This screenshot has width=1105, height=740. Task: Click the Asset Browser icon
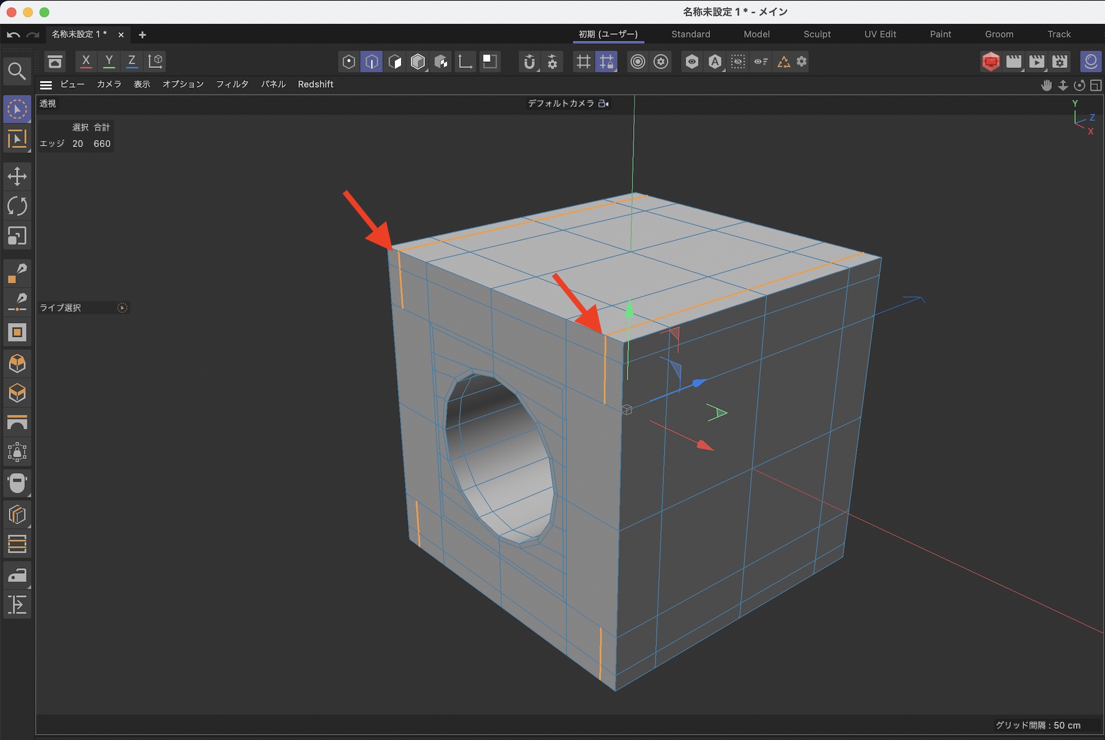point(55,62)
